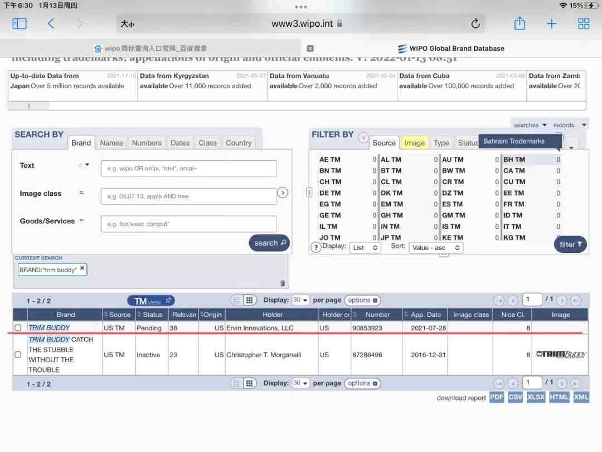The width and height of the screenshot is (602, 452).
Task: Download report as HTML
Action: pyautogui.click(x=559, y=397)
